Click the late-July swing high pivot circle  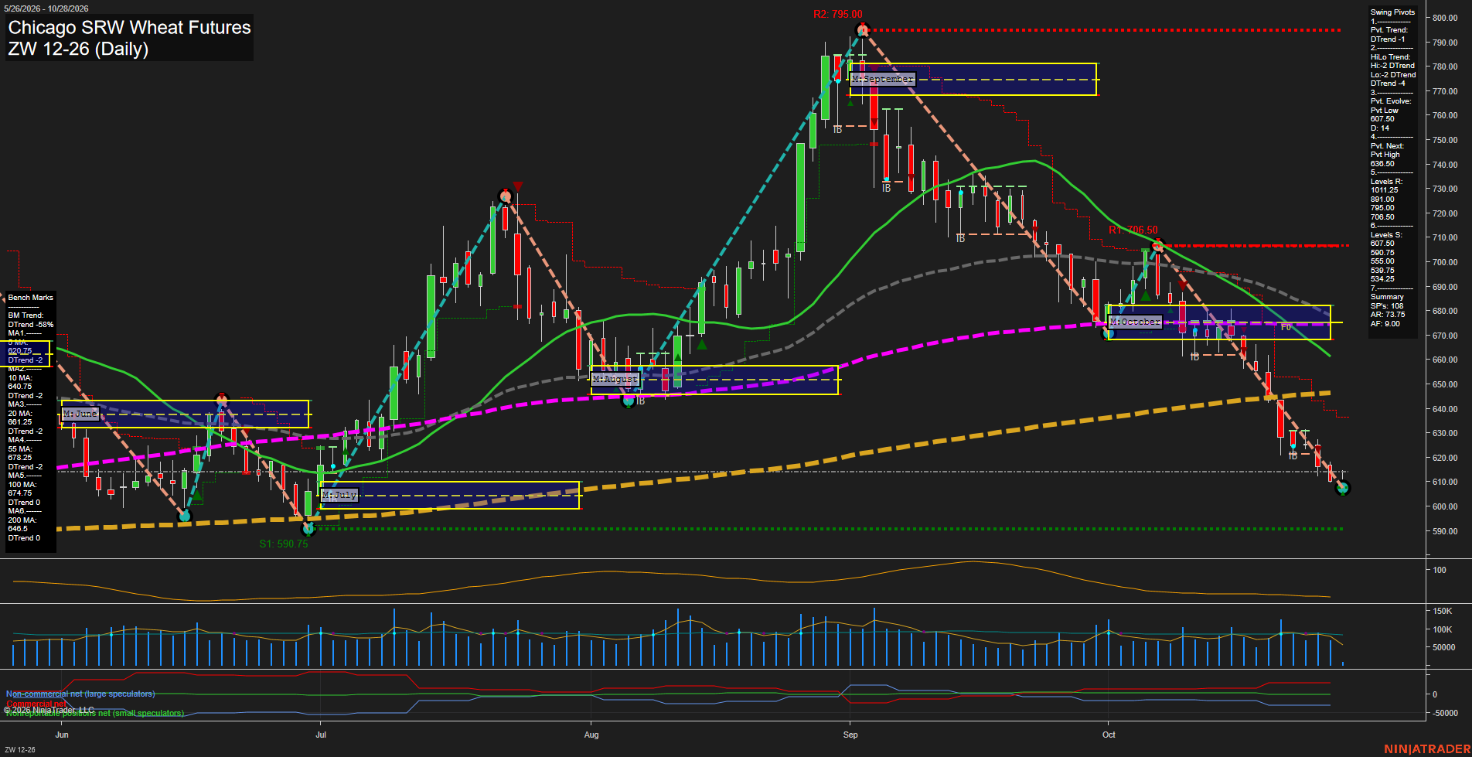coord(506,196)
